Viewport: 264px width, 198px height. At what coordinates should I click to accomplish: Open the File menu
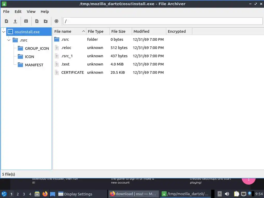coord(6,12)
